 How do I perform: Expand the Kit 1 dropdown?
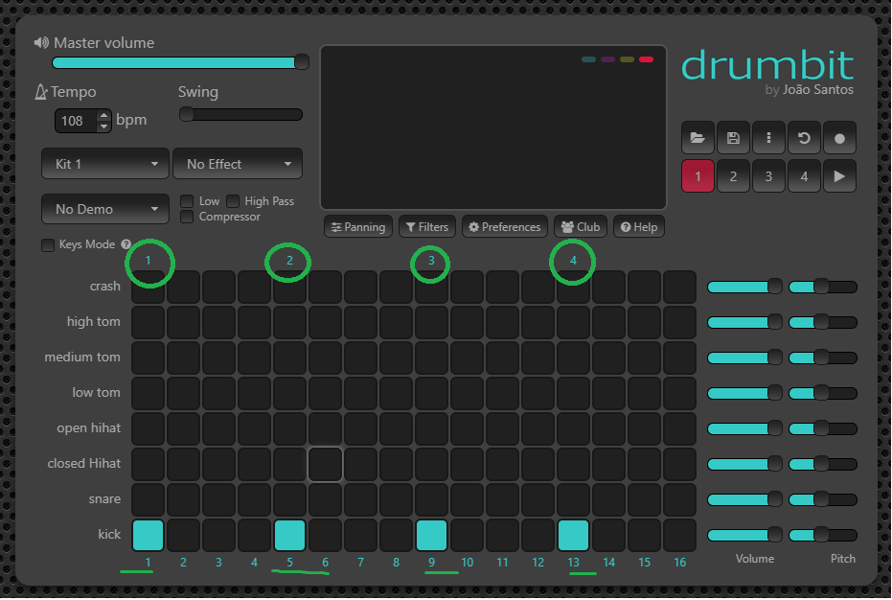pyautogui.click(x=104, y=164)
